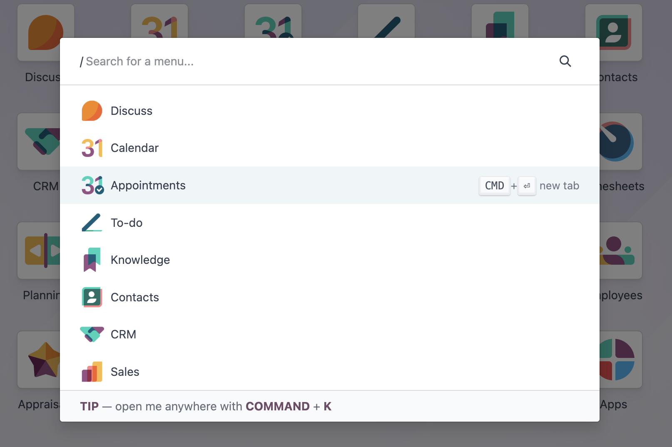Click the To-do pencil icon
672x447 pixels.
point(92,223)
